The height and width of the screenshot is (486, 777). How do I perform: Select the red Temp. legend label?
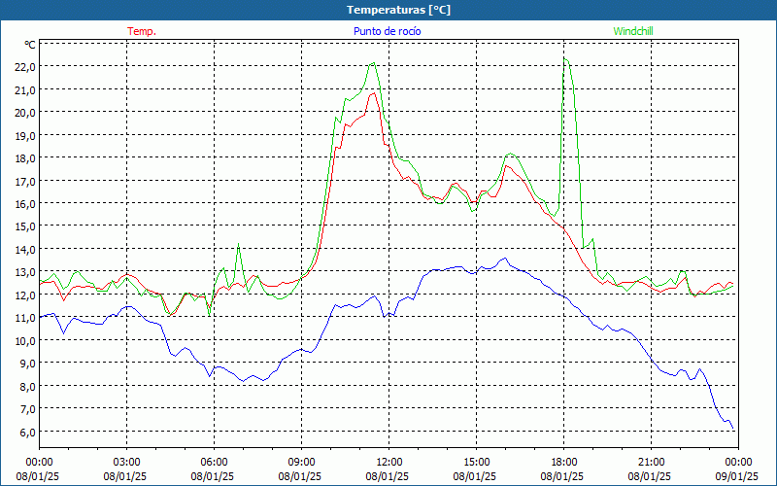(x=142, y=31)
